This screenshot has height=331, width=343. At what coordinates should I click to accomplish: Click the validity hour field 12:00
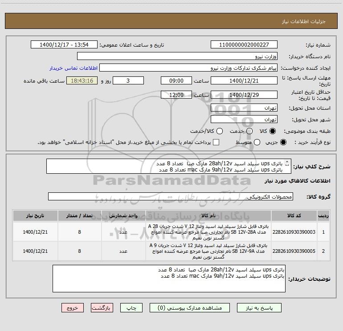[176, 95]
